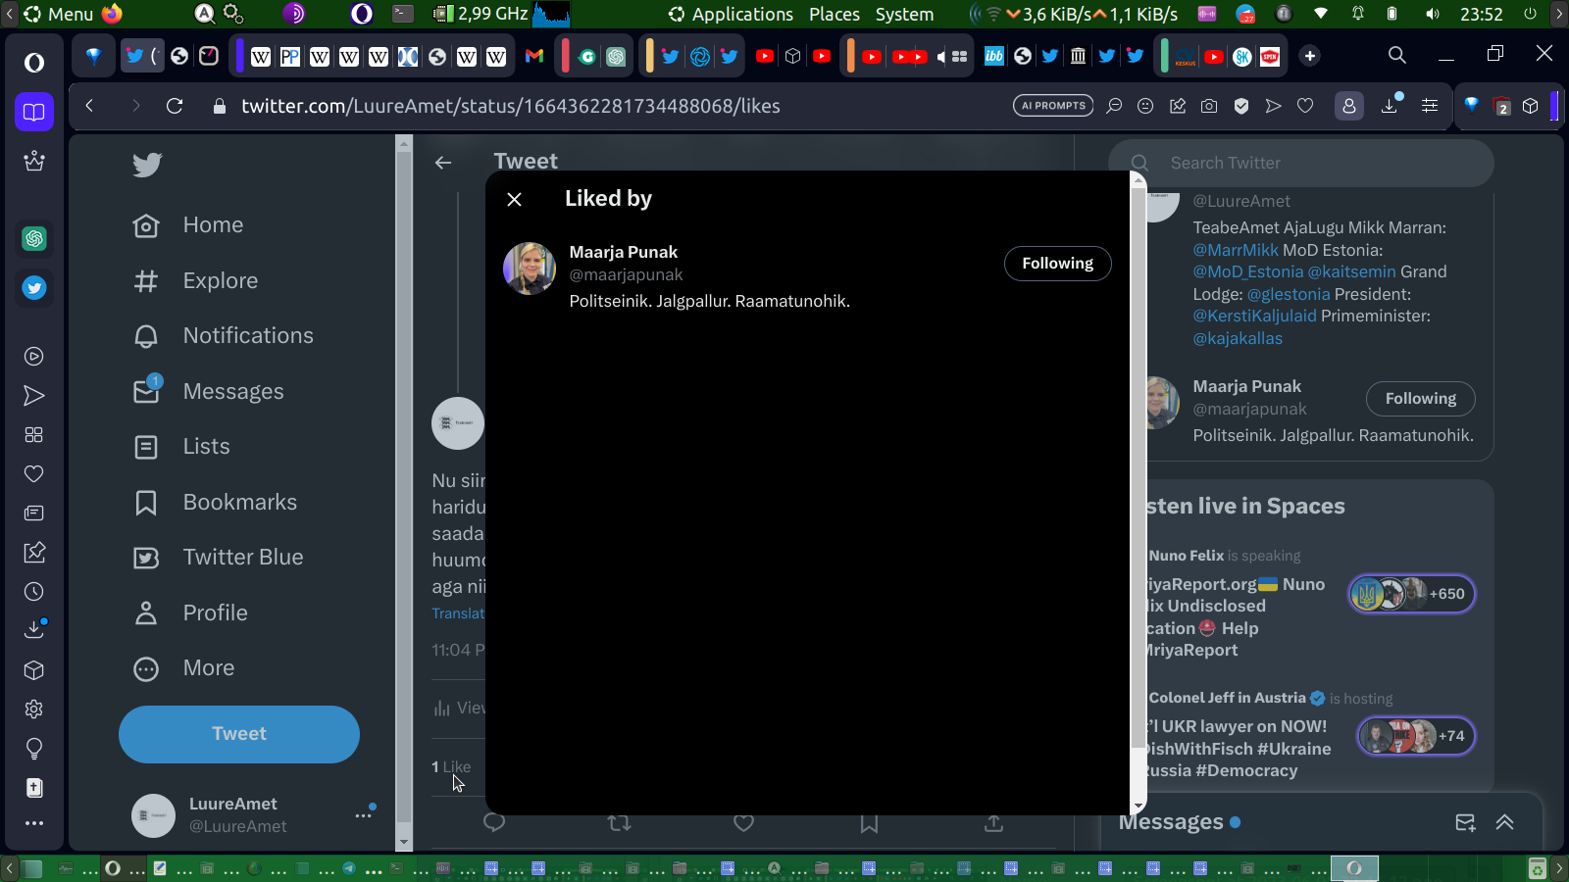Viewport: 1569px width, 882px height.
Task: Click the volume icon in system tray
Action: point(1433,14)
